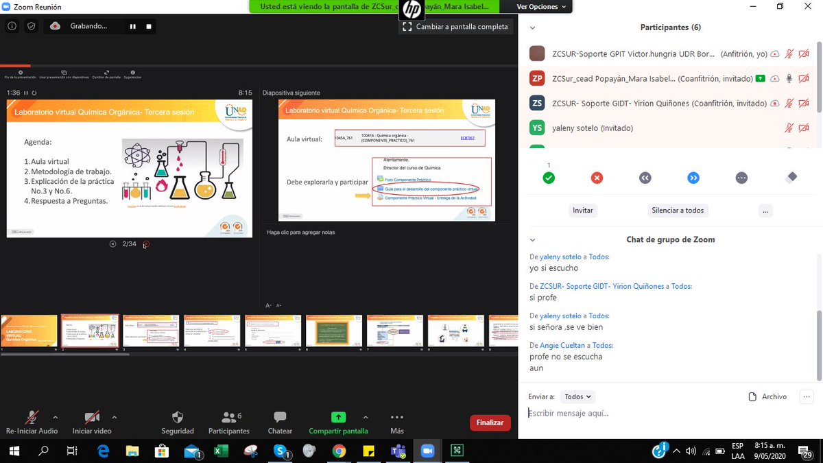Open the Ver Opciones dropdown
823x463 pixels.
[x=540, y=7]
